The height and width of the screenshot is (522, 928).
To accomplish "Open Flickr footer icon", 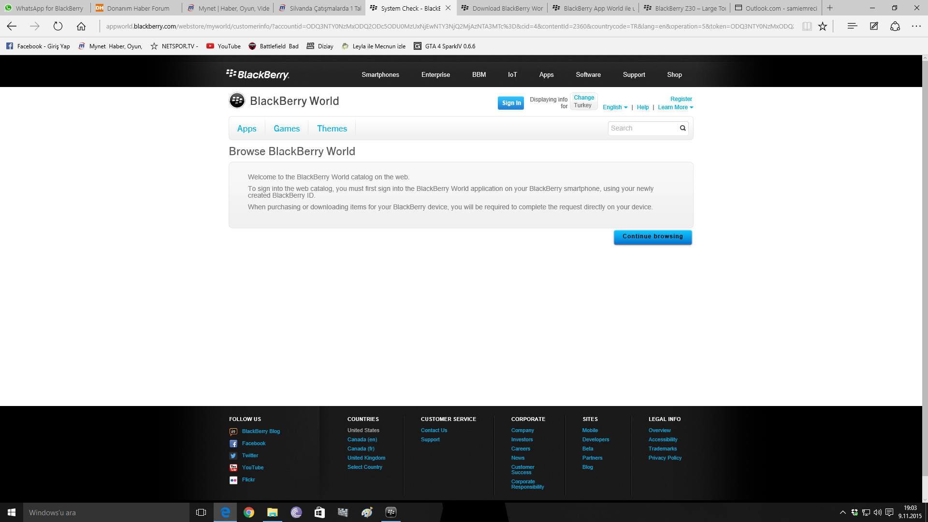I will 233,480.
